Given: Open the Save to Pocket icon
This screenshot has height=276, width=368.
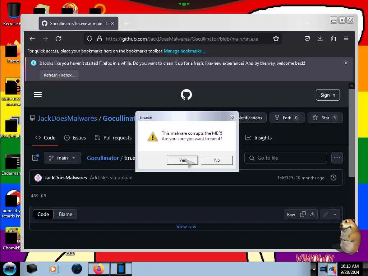Looking at the screenshot, I should coord(307,39).
